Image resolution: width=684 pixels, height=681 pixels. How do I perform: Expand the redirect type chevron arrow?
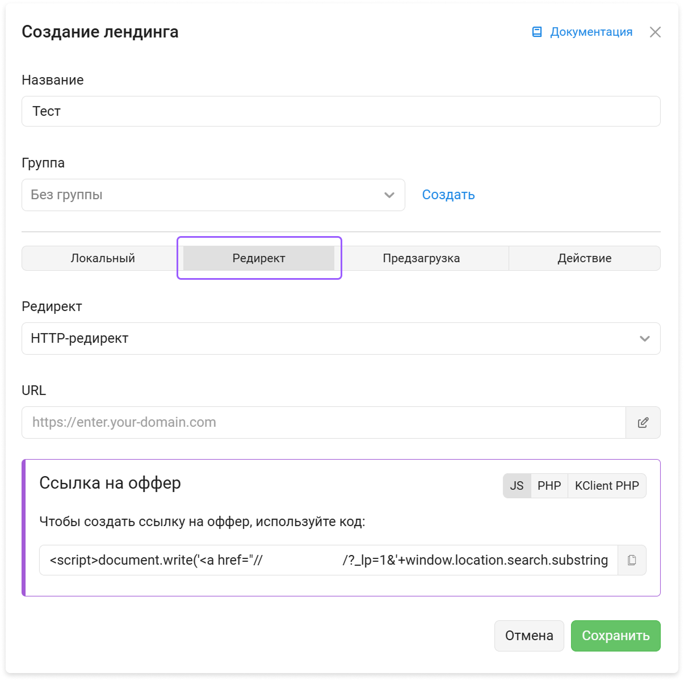(645, 338)
